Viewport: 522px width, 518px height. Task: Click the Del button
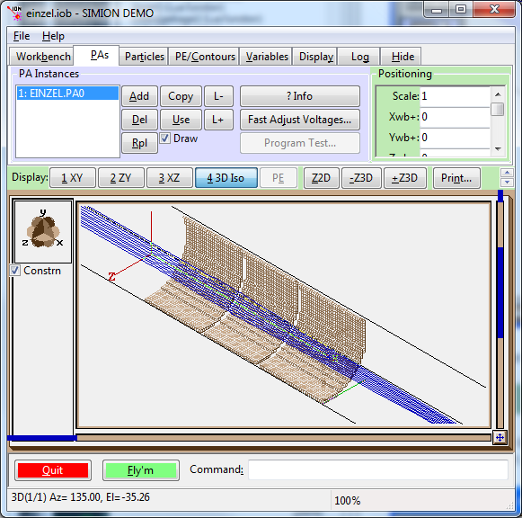[139, 120]
